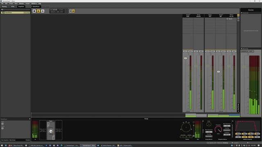Open the Snapshot Macros Stealing dropdown
262x147 pixels.
pos(227,130)
